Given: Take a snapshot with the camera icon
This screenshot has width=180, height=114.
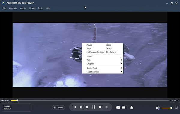Looking at the screenshot, I should (x=118, y=107).
